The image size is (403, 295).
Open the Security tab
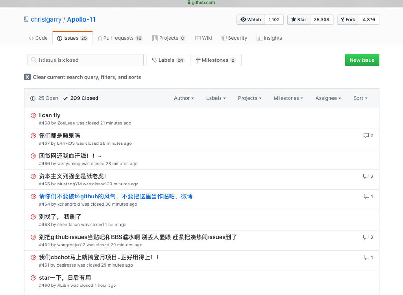coord(234,38)
